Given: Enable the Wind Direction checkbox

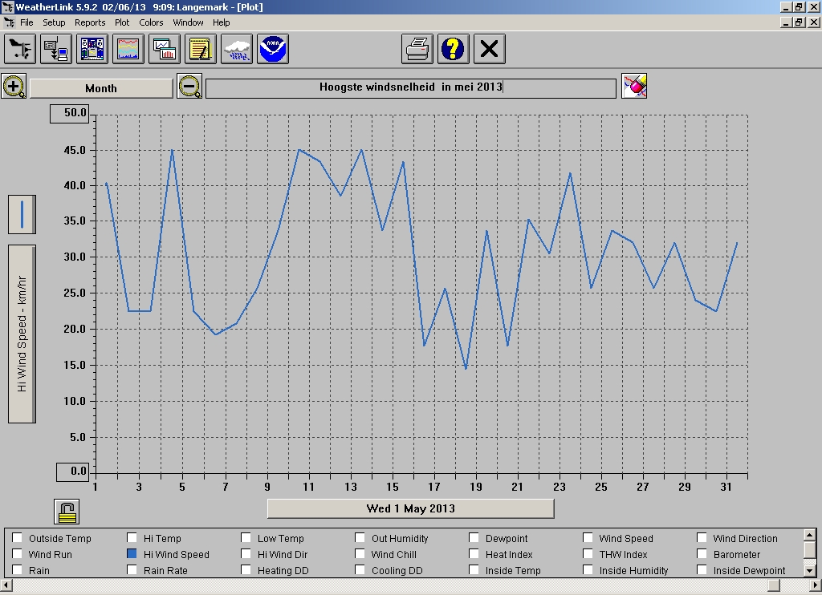Looking at the screenshot, I should click(x=702, y=538).
